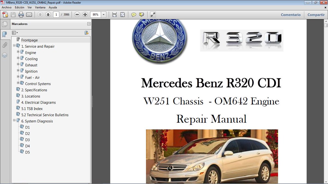Open 5.2 Technical Service Bulletins bookmark
The width and height of the screenshot is (328, 184).
tap(45, 115)
